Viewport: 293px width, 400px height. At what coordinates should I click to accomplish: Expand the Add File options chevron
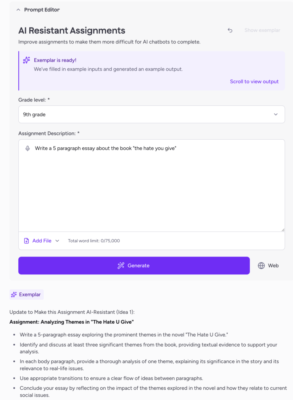pos(57,241)
